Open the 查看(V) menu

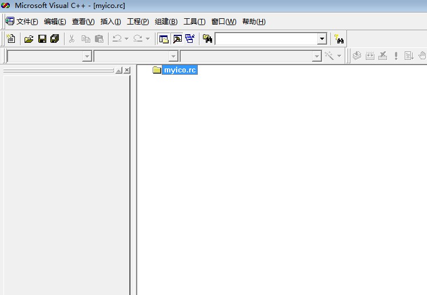coord(83,22)
